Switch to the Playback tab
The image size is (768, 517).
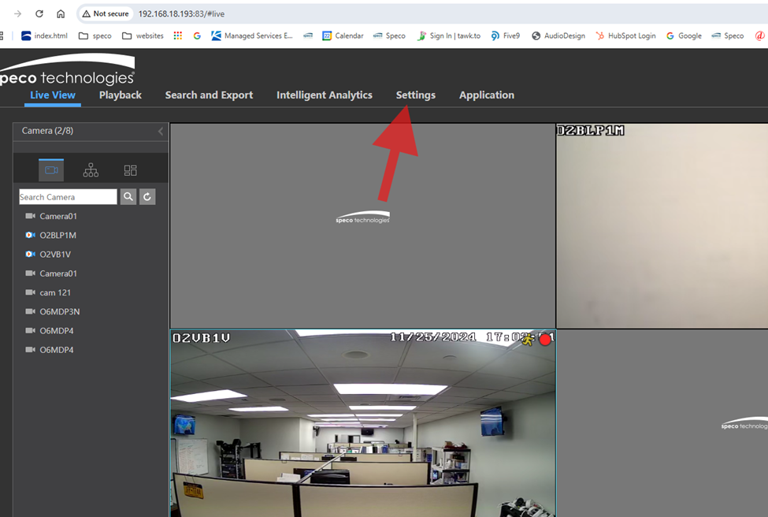[x=120, y=95]
